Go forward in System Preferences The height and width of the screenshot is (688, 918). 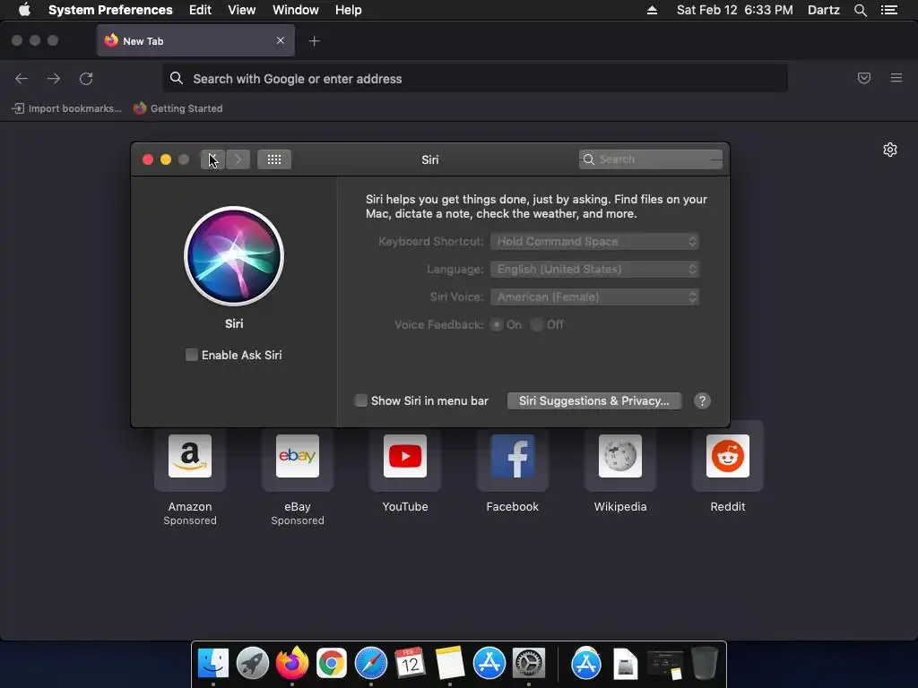click(x=238, y=159)
